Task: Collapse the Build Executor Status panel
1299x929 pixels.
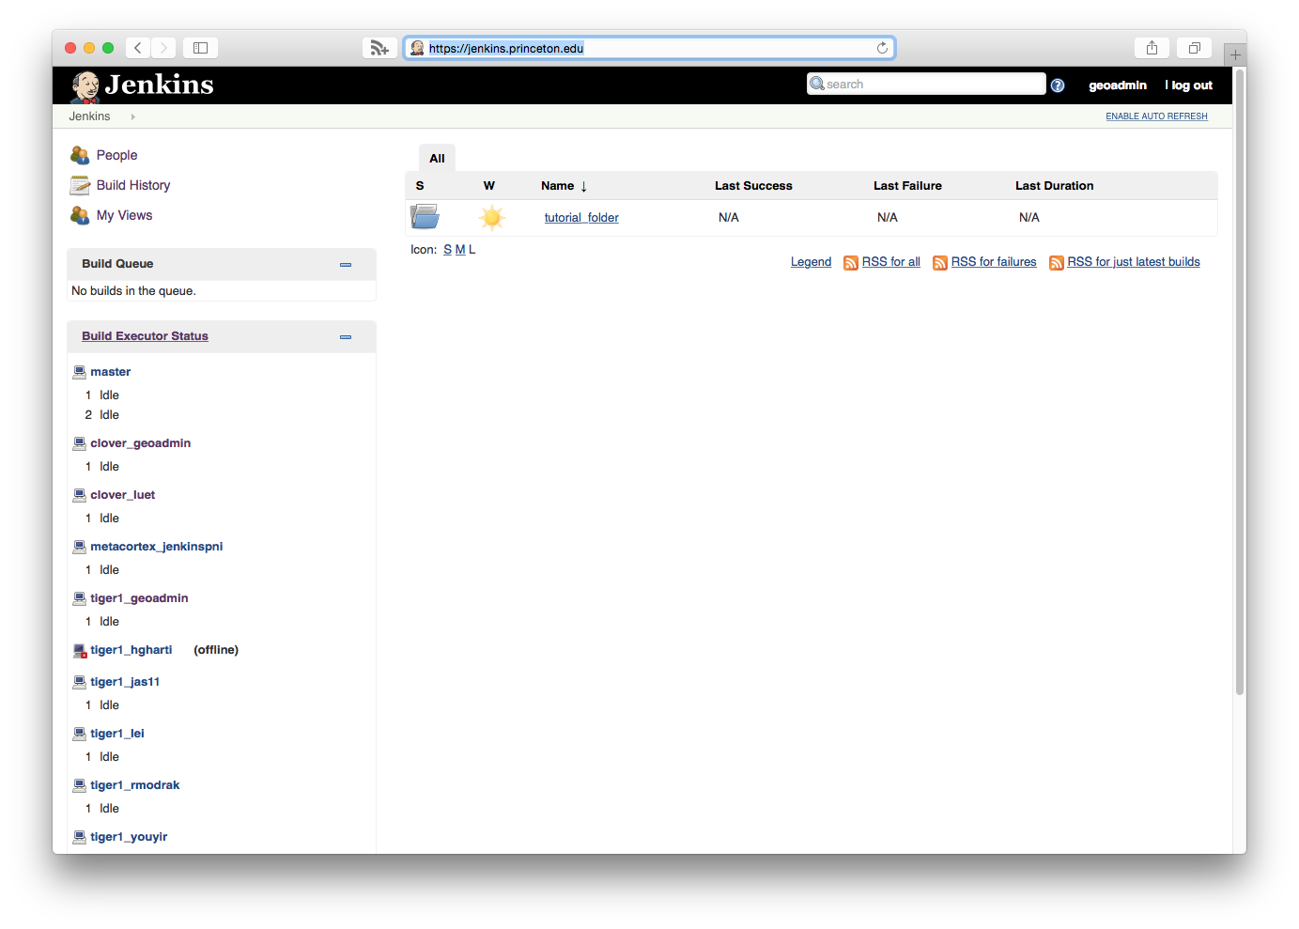Action: (346, 337)
